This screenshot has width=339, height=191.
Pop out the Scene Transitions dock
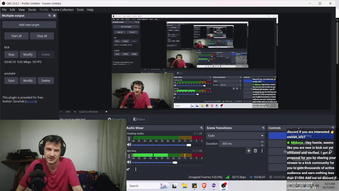(263, 128)
